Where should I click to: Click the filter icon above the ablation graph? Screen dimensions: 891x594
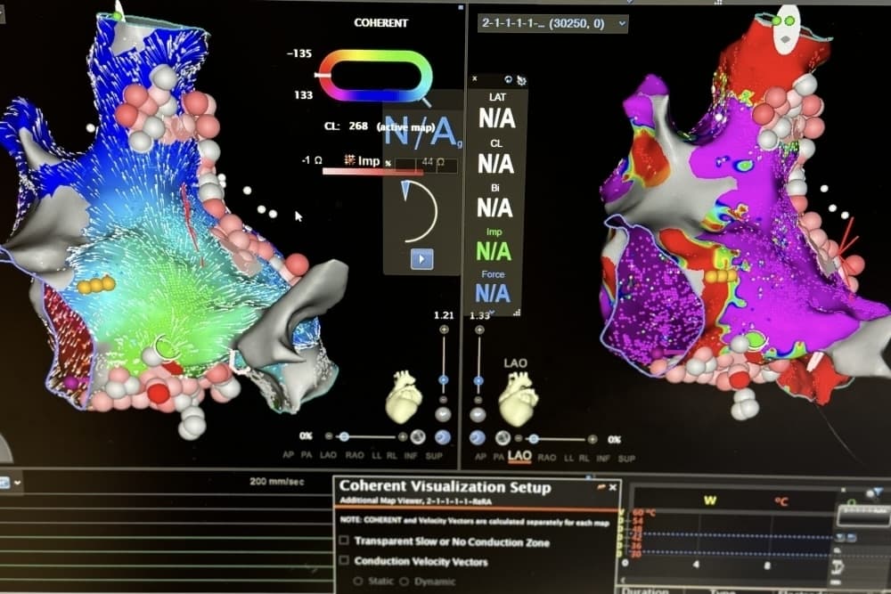tap(879, 492)
